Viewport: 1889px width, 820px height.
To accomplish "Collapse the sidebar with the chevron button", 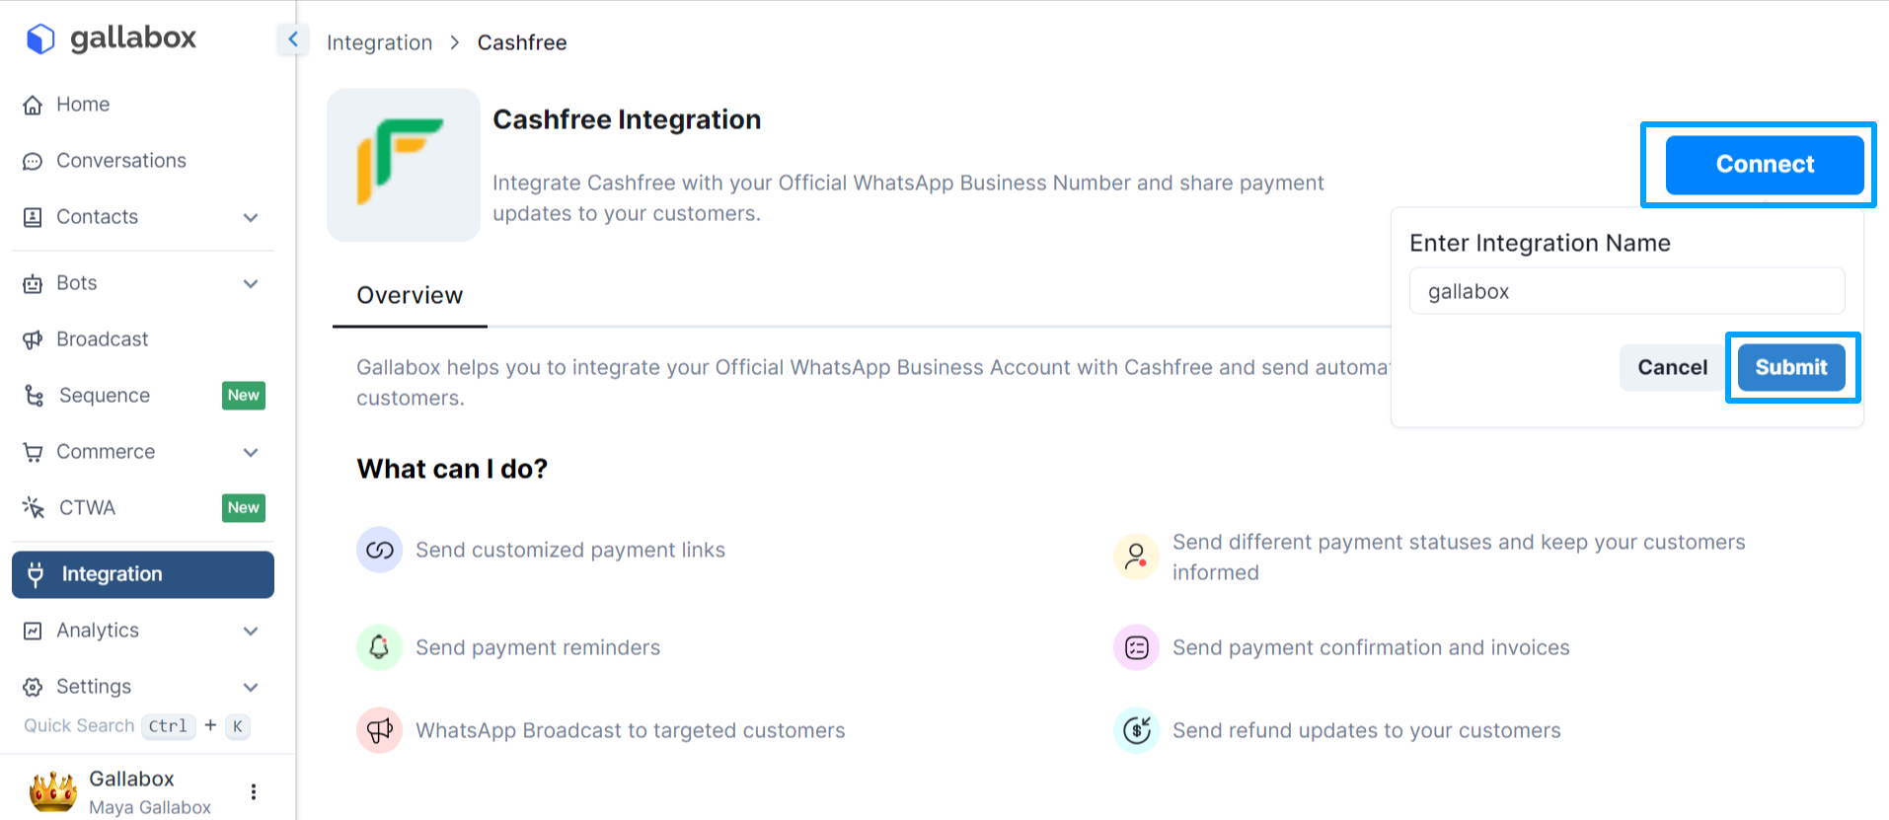I will coord(293,39).
